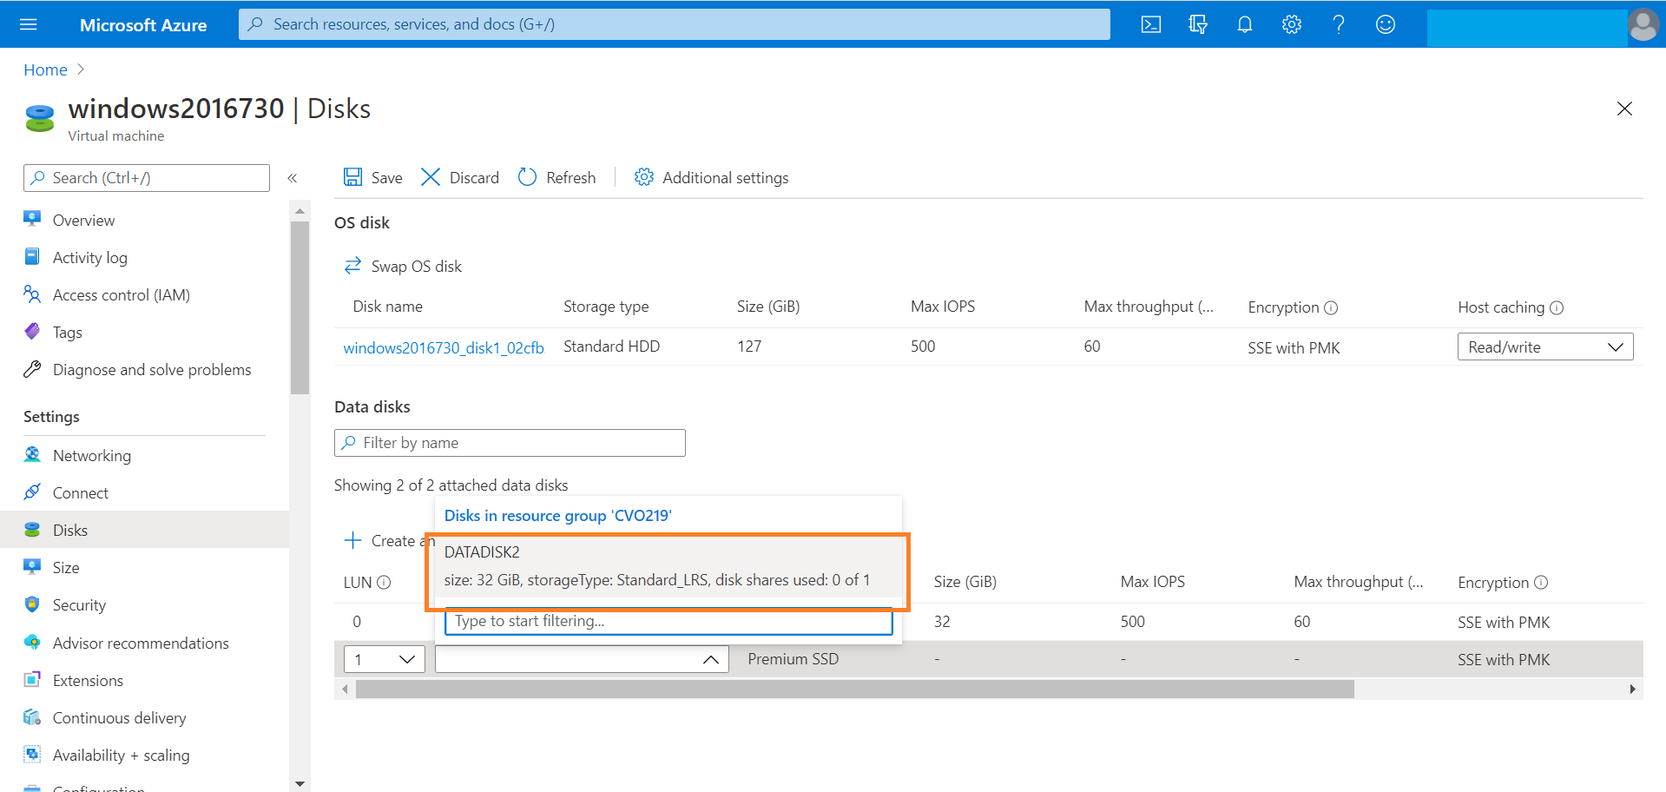Click the Encryption info icon for OS disk
The width and height of the screenshot is (1666, 792).
[x=1331, y=308]
